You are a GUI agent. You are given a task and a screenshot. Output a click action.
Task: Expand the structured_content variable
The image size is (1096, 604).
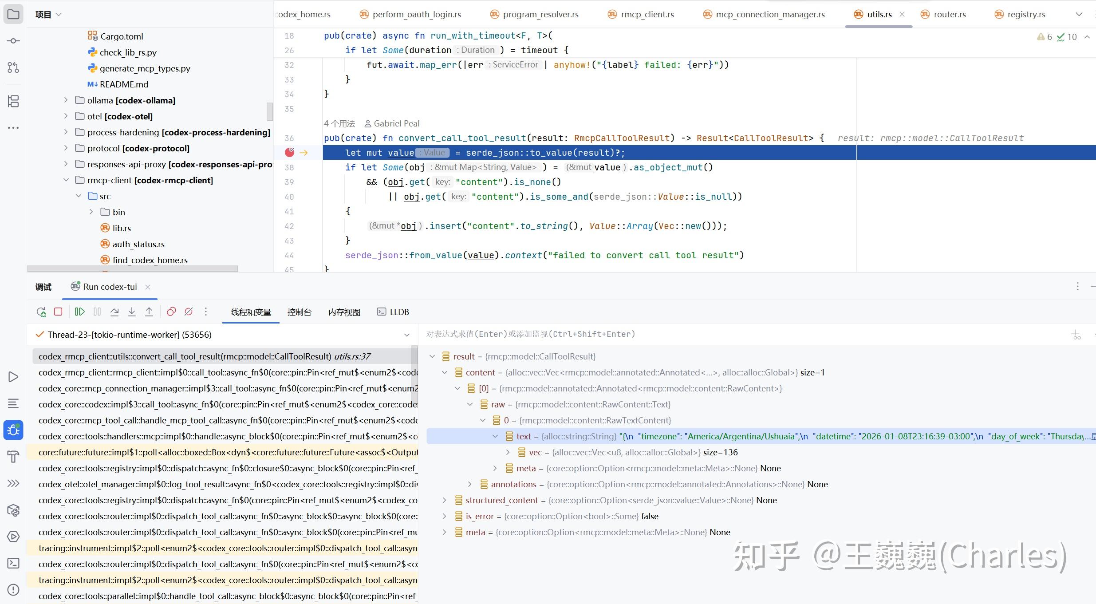point(444,500)
